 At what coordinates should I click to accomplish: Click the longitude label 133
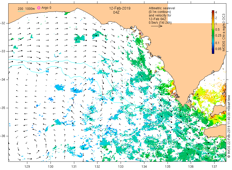point(121,167)
